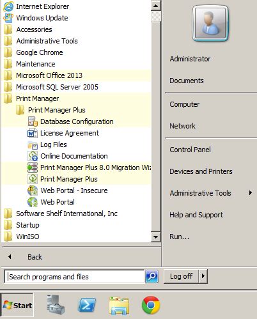The image size is (257, 319).
Task: Expand the Administrative Tools submenu arrow
Action: point(251,193)
